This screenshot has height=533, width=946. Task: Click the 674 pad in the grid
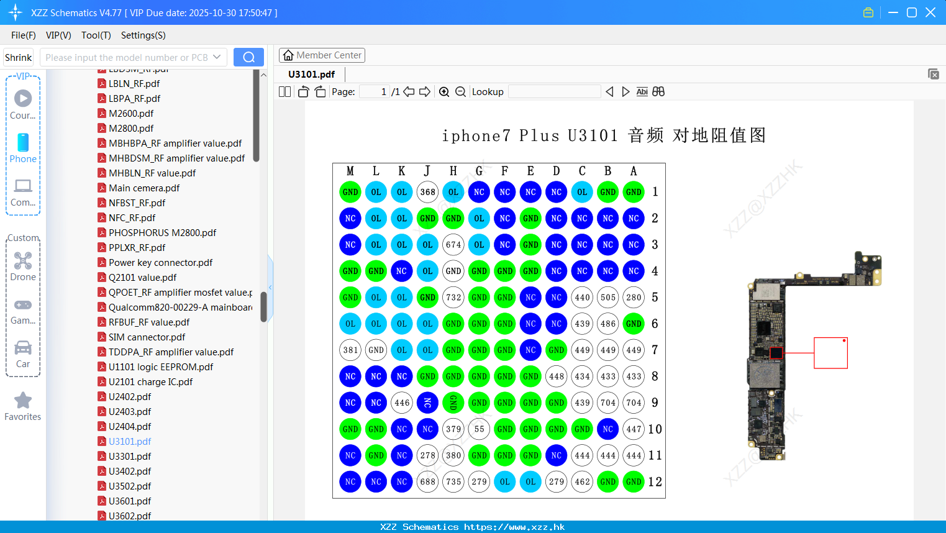[453, 245]
